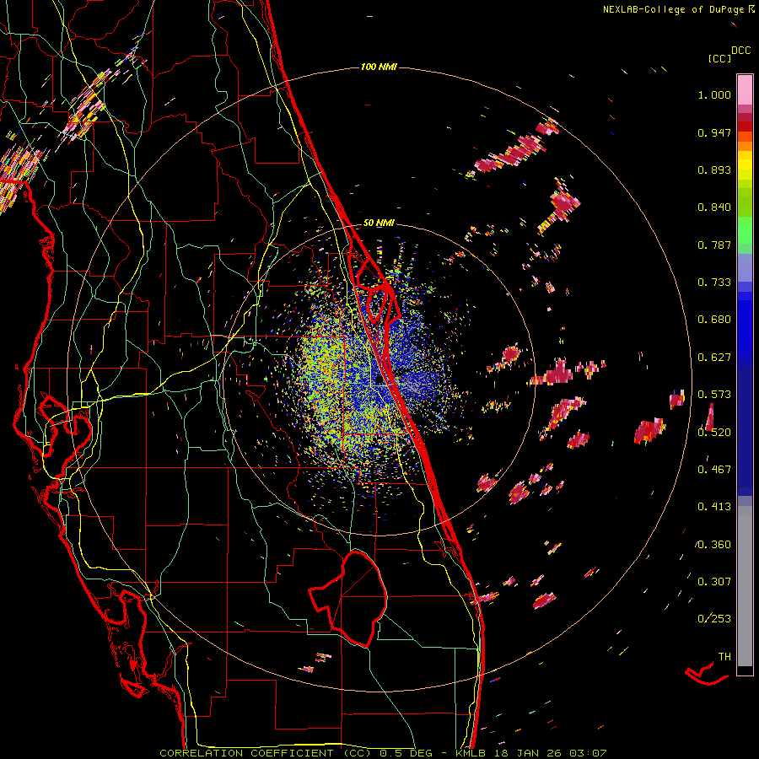Click the 0.5 DEG elevation text in the caption
Screen dimensions: 759x759
[407, 753]
